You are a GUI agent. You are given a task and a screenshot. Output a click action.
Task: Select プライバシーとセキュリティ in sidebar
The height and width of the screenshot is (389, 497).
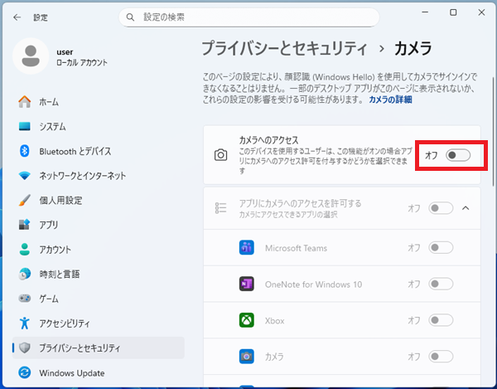click(99, 348)
